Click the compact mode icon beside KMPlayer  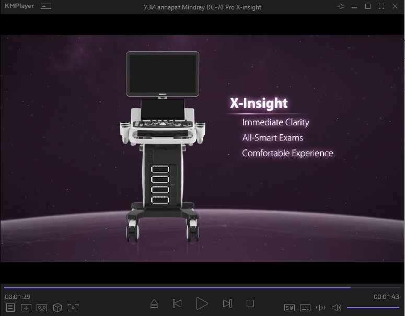46,7
